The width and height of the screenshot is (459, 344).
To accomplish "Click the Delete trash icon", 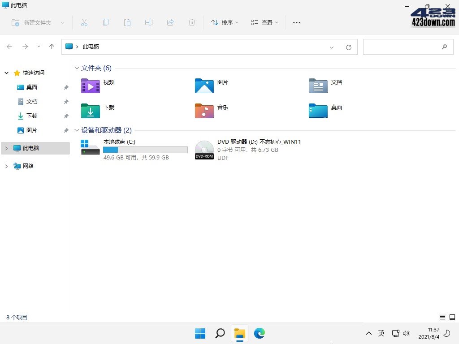I will [192, 22].
